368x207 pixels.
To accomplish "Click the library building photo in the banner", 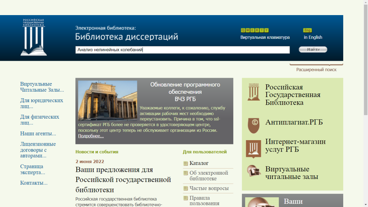I will tap(107, 101).
